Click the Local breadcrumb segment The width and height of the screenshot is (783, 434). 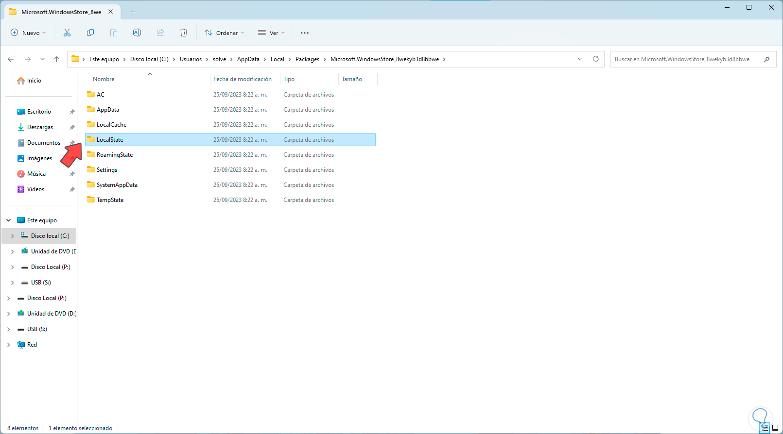[278, 59]
